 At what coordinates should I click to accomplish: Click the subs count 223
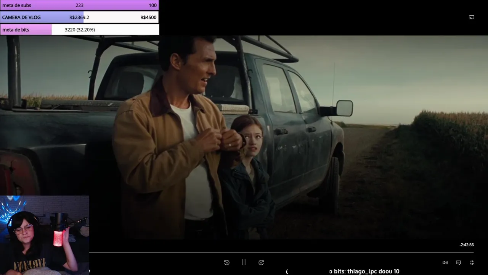[x=79, y=5]
